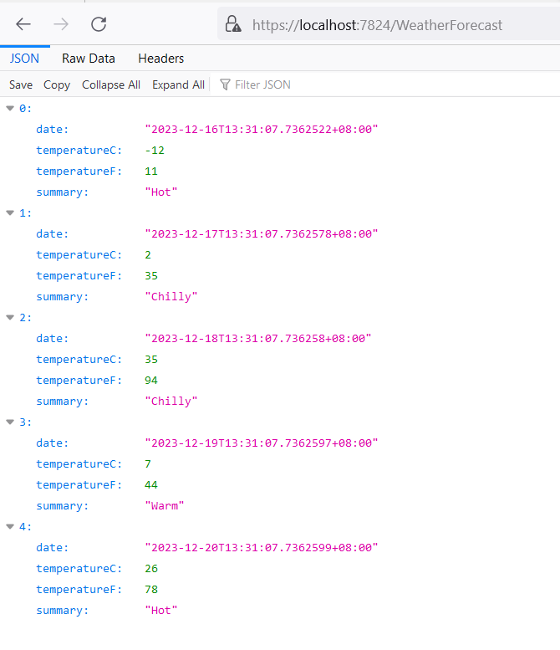The height and width of the screenshot is (650, 560).
Task: Click the temperatureF key in item 3
Action: (x=79, y=484)
